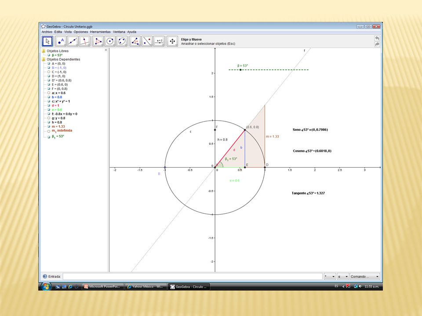422x316 pixels.
Task: Click the Objetos Libres folder icon
Action: [44, 51]
